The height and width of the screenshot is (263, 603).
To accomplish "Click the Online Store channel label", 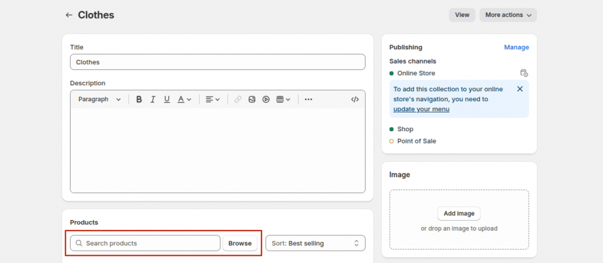I will click(x=416, y=73).
